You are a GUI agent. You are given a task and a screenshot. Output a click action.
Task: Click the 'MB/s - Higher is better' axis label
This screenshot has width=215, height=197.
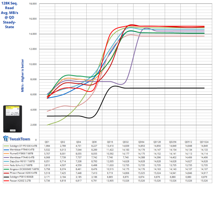point(23,76)
